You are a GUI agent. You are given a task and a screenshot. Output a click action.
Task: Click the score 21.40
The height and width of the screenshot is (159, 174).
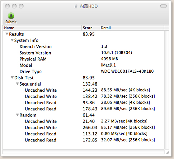[89, 121]
